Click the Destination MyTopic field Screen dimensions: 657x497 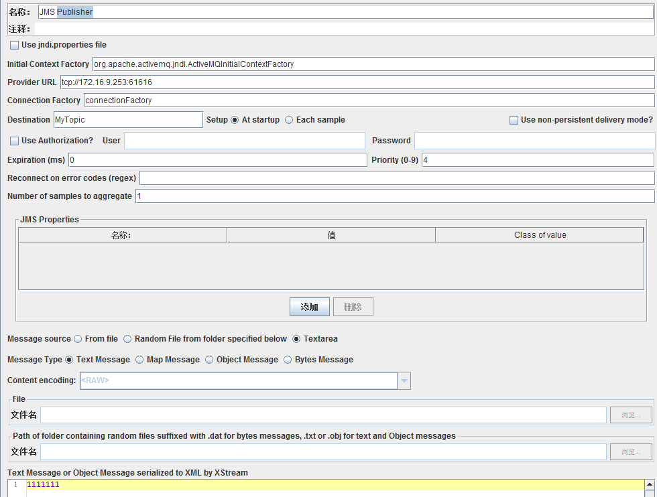point(127,119)
